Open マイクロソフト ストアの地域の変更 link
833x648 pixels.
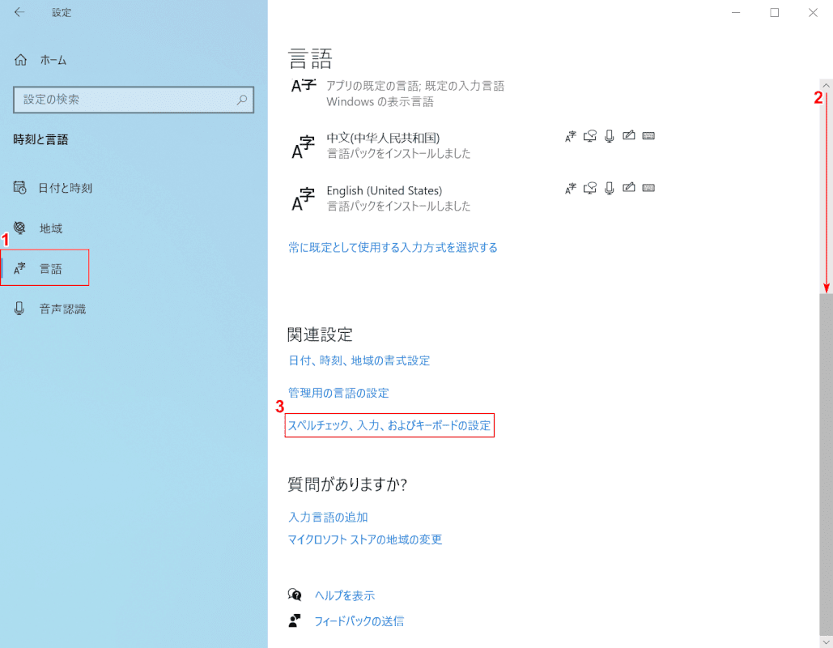[x=365, y=539]
